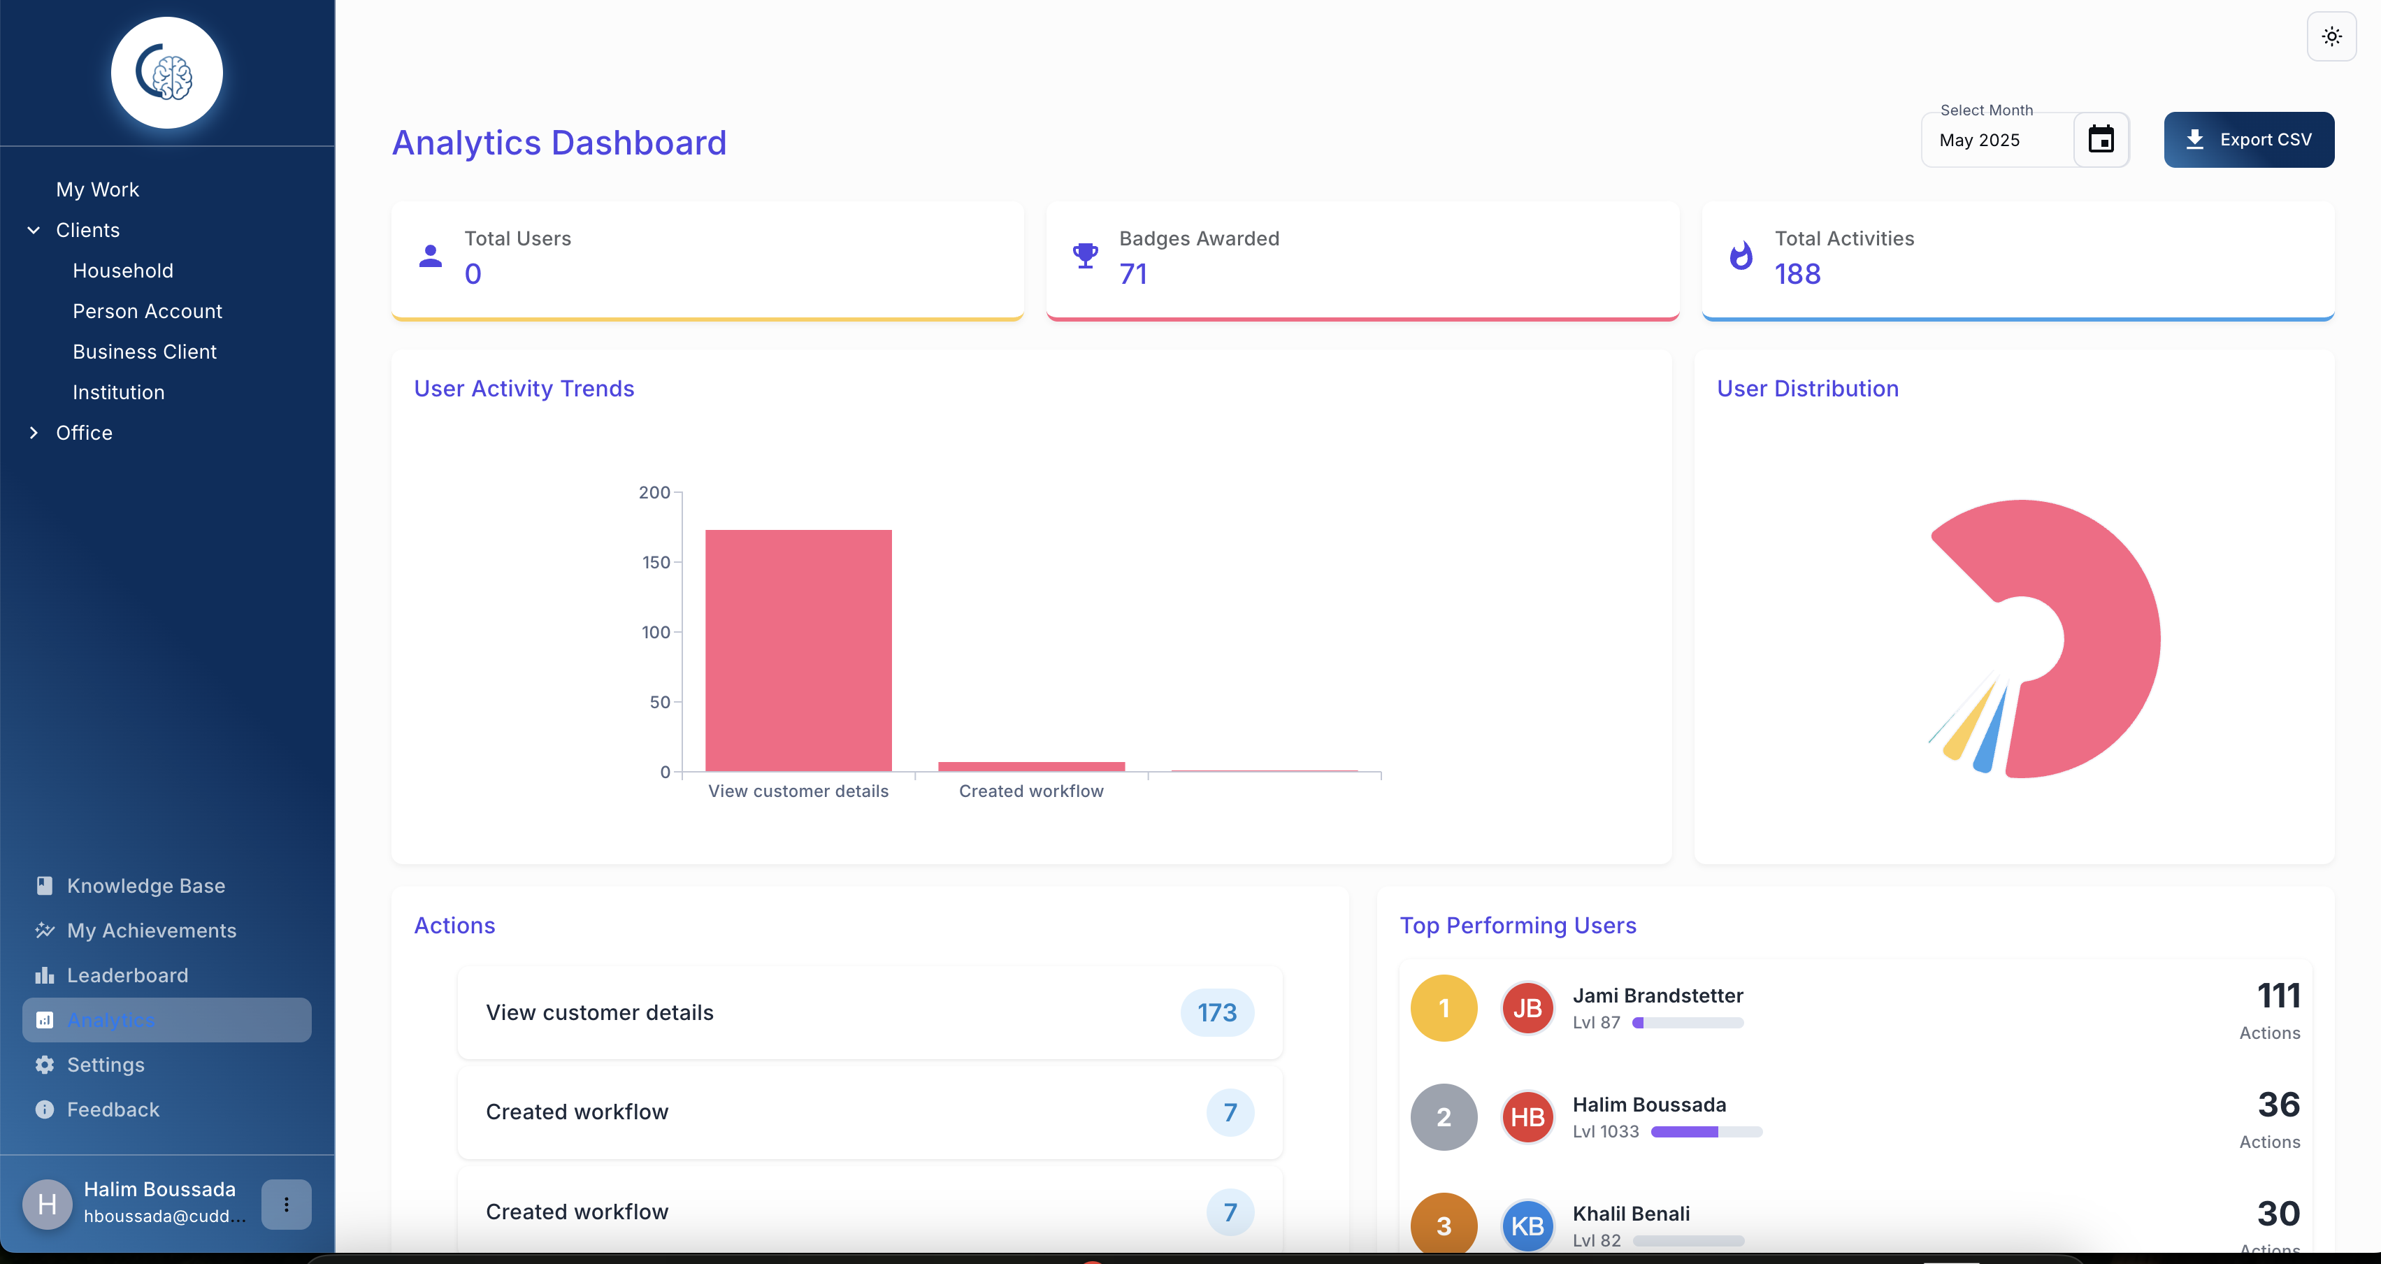Open the Leaderboard page

[x=127, y=975]
